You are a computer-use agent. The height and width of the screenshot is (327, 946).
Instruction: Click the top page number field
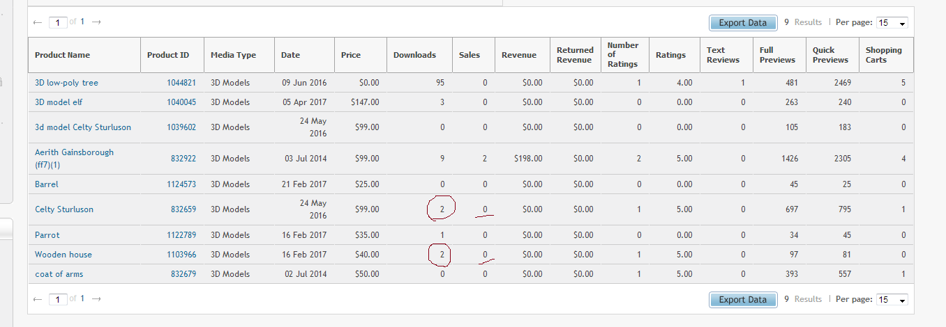(x=58, y=22)
